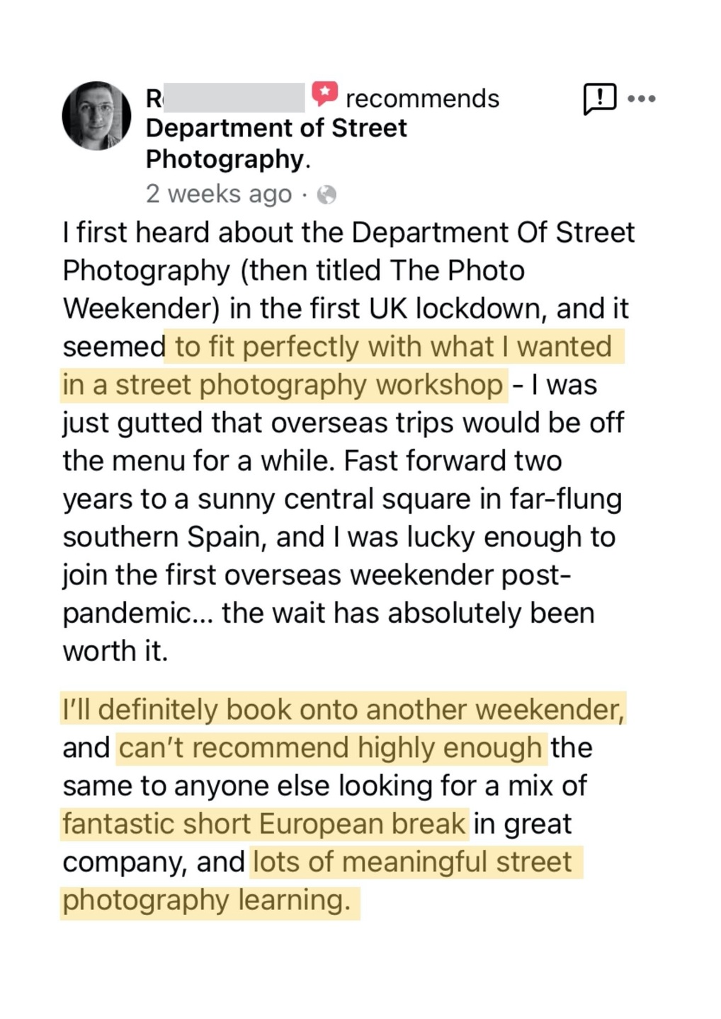
Task: Click highlighted 'in a street photography workshop'
Action: (283, 385)
